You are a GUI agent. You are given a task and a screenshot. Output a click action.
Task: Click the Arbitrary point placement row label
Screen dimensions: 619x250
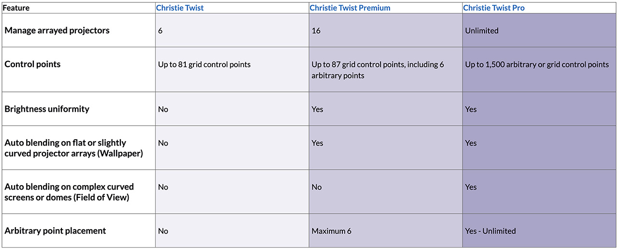[55, 231]
